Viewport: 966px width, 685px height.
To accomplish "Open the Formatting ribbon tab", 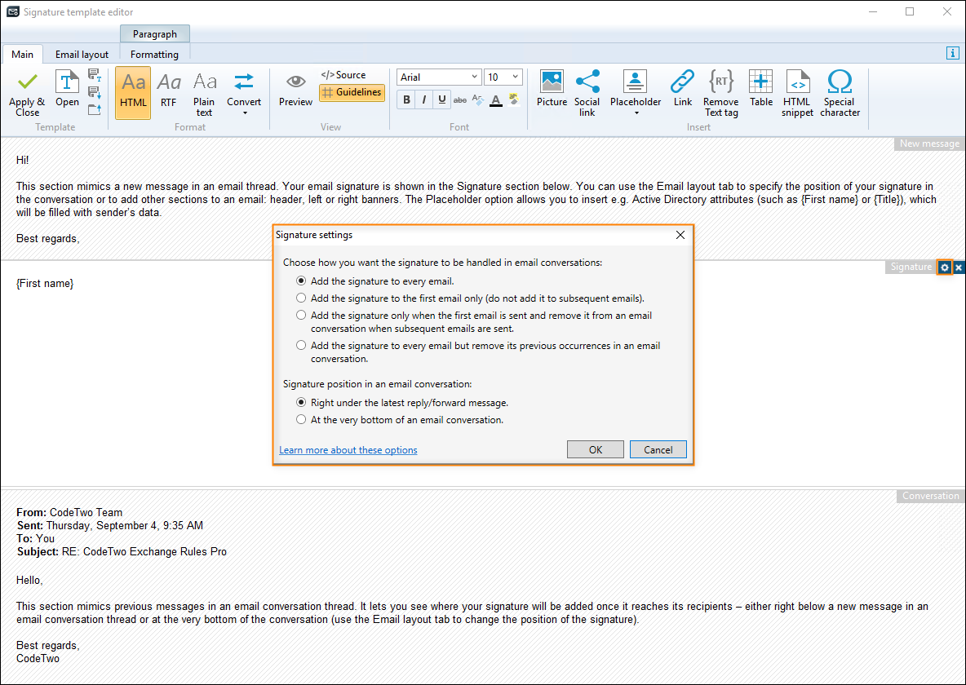I will pos(154,54).
